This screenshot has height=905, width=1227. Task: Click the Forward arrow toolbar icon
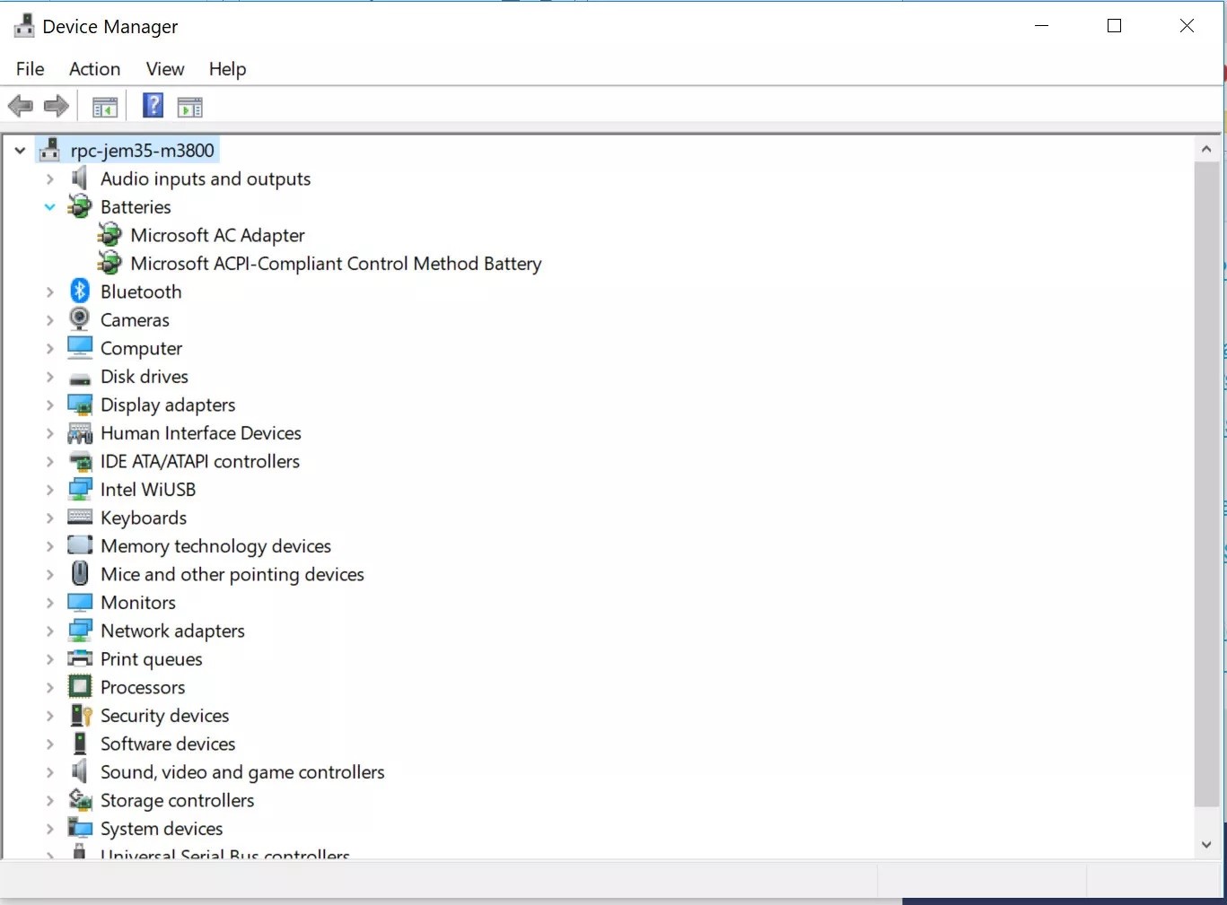pyautogui.click(x=57, y=107)
